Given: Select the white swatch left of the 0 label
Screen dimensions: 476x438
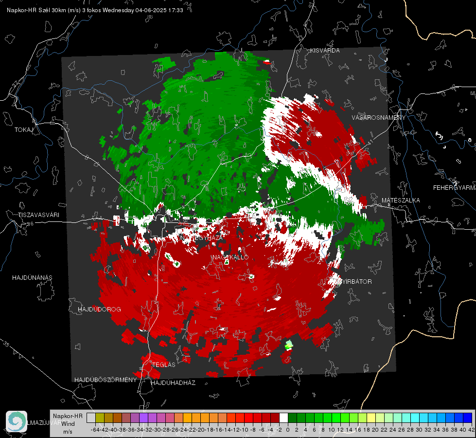Looking at the screenshot, I should (x=283, y=418).
